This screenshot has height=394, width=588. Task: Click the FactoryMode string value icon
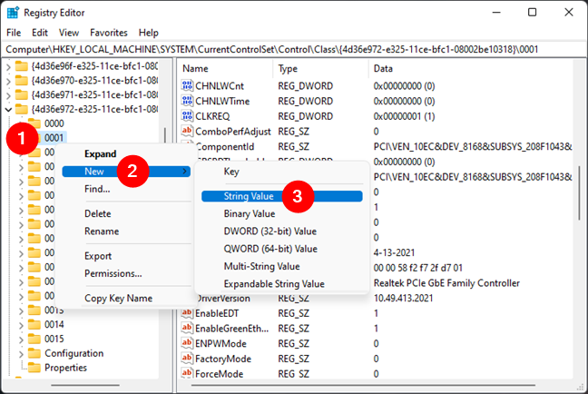point(187,359)
